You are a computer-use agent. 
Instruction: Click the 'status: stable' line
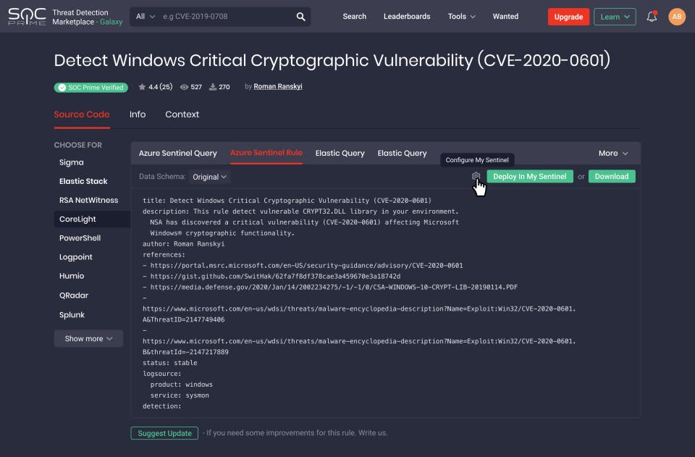click(169, 363)
